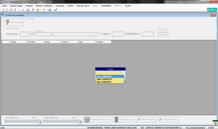Viewport: 218px width, 129px height.
Task: Click the Inhabilitar tarjeta button
Action: coord(169,119)
